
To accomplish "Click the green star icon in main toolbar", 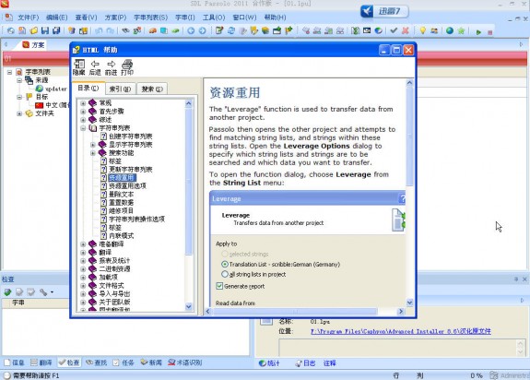I will [461, 30].
